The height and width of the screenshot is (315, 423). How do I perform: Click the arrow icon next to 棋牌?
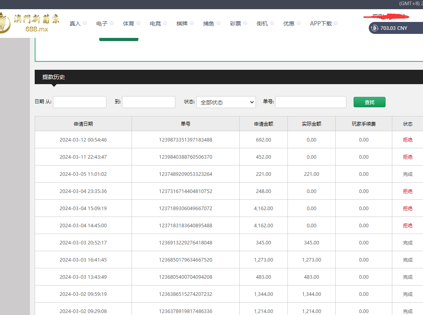click(192, 24)
